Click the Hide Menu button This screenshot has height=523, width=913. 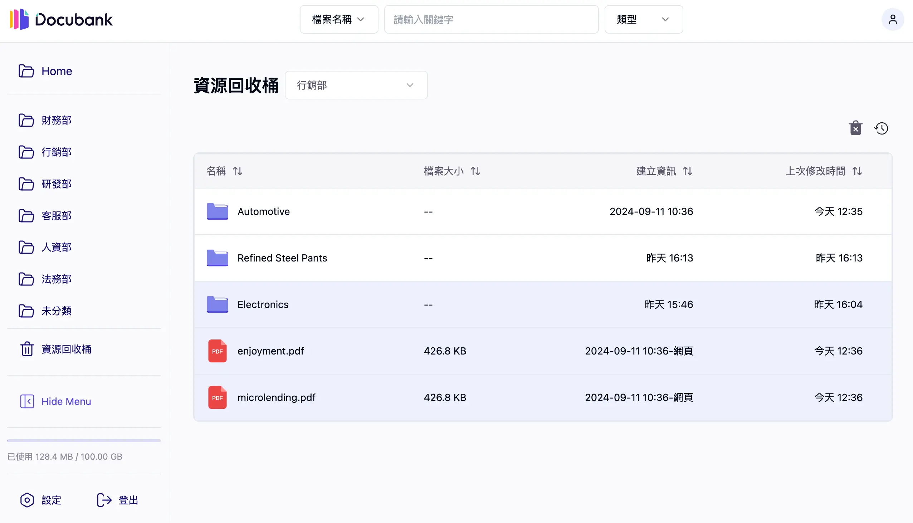click(x=66, y=401)
